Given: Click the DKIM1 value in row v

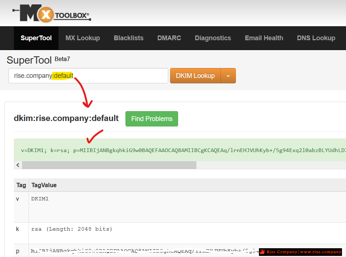Looking at the screenshot, I should coord(40,199).
